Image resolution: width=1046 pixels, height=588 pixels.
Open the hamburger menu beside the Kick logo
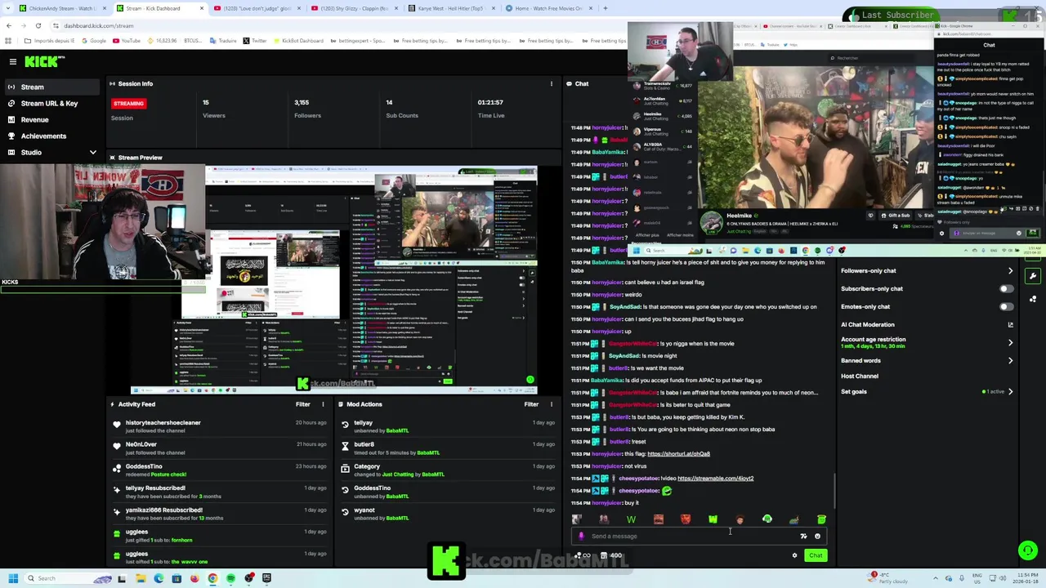(13, 61)
